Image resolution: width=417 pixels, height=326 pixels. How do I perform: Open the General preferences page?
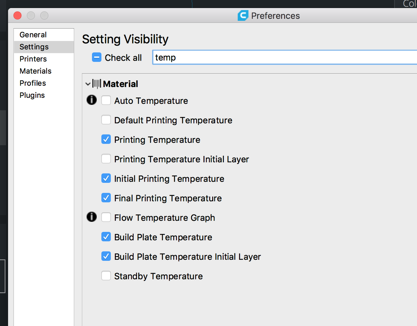(33, 35)
